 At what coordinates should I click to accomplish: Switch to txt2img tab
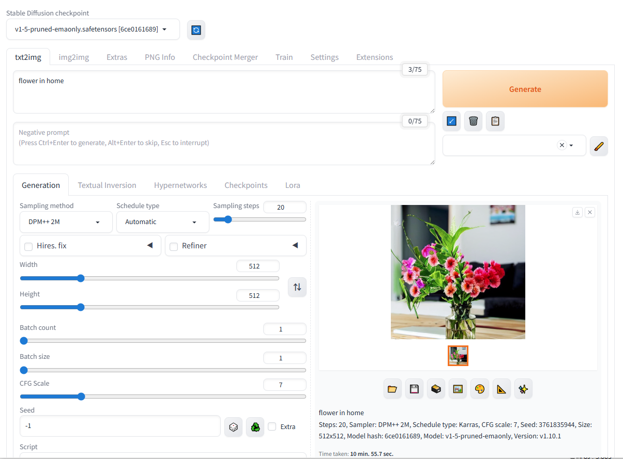[28, 57]
